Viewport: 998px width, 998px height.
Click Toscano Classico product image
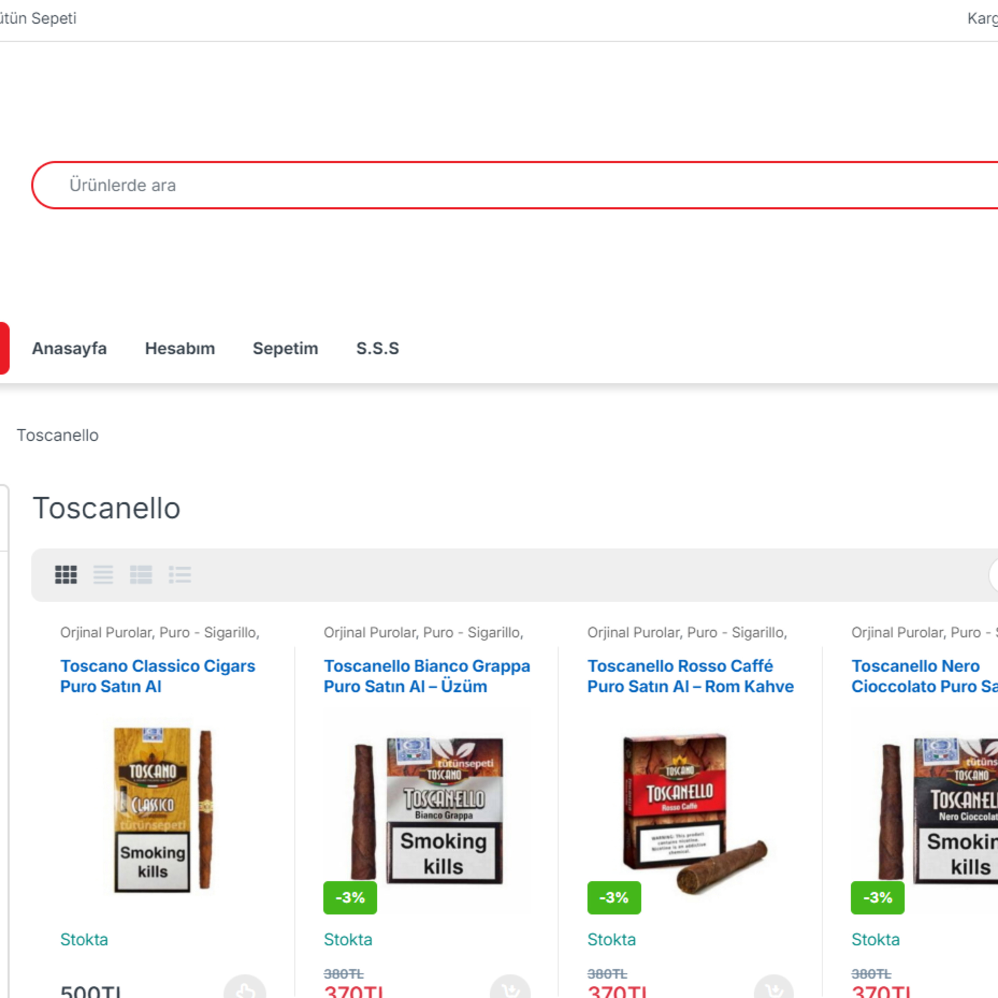coord(163,809)
